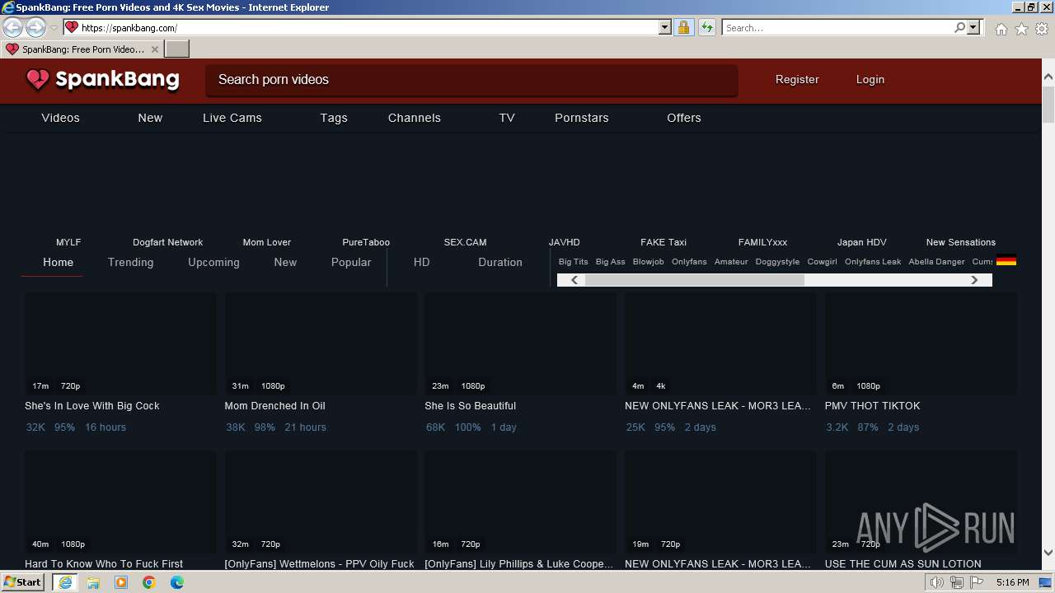The image size is (1055, 593).
Task: Open the Dogfart Network channel link
Action: point(167,242)
